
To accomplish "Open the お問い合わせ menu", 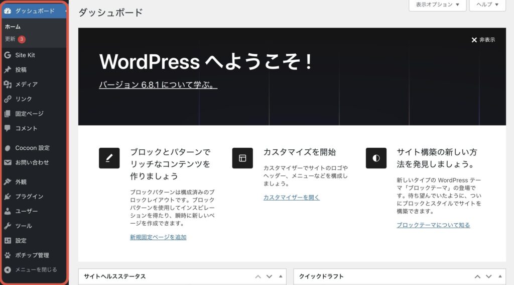I will tap(34, 162).
